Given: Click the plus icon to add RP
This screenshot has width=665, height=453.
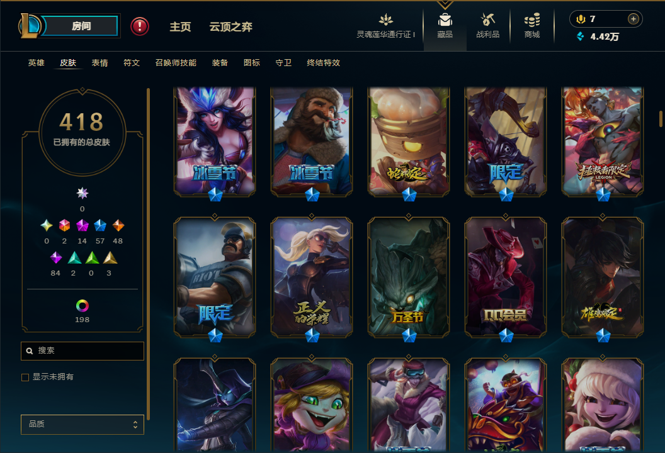Looking at the screenshot, I should coord(633,19).
